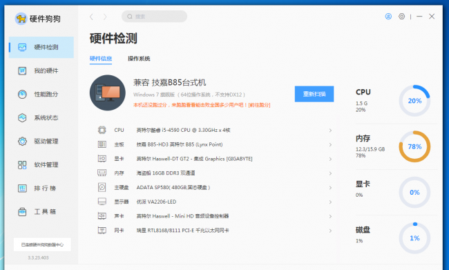Open the settings gear icon in the title bar
The width and height of the screenshot is (449, 270).
(402, 17)
